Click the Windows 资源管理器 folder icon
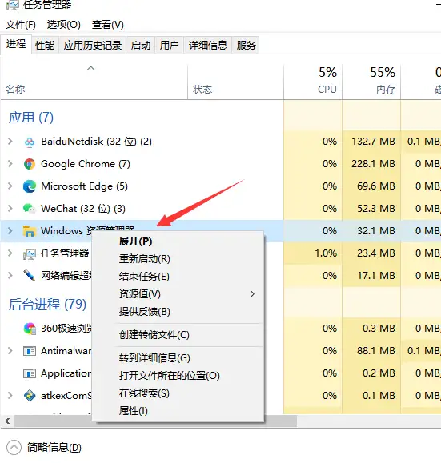441x463 pixels. [x=30, y=231]
